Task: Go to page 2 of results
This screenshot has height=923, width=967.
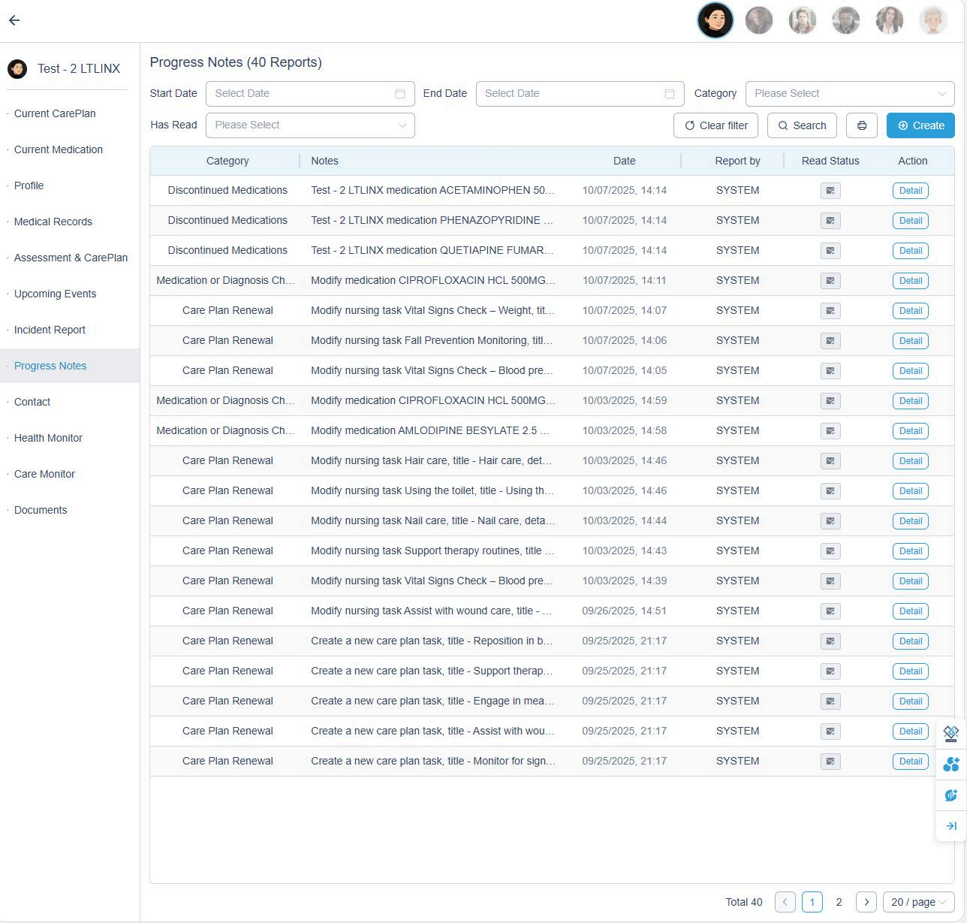Action: [839, 902]
